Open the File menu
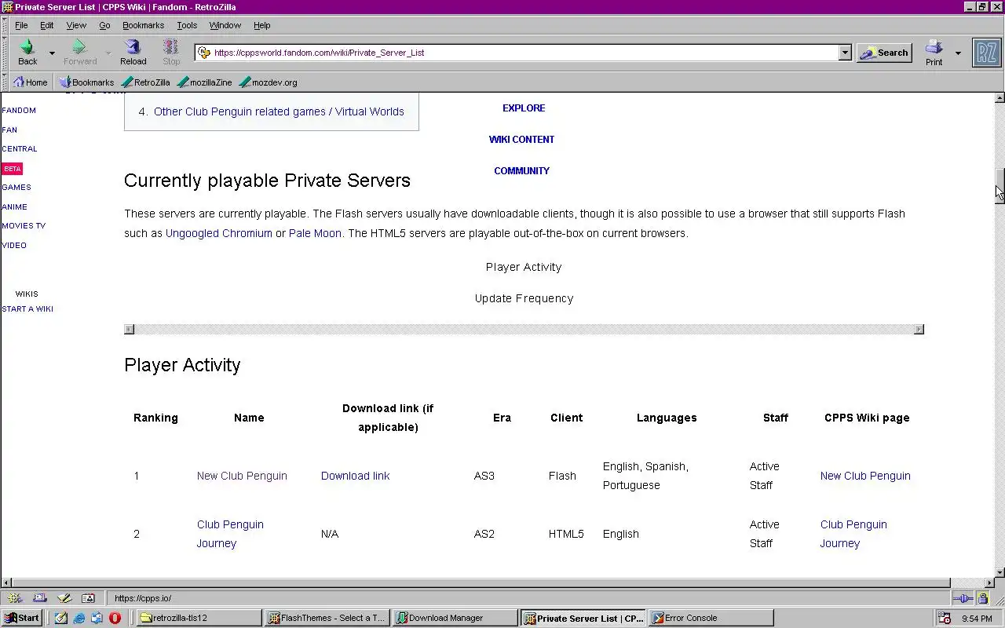Image resolution: width=1005 pixels, height=628 pixels. pyautogui.click(x=21, y=25)
